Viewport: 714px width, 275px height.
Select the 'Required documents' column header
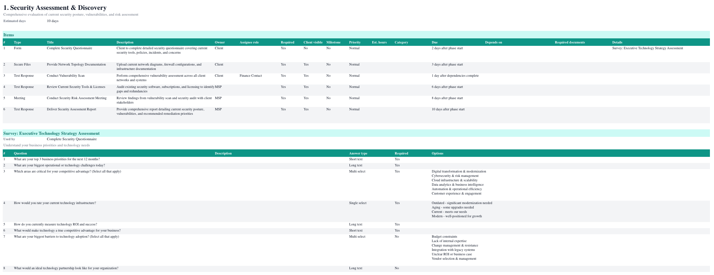point(570,42)
